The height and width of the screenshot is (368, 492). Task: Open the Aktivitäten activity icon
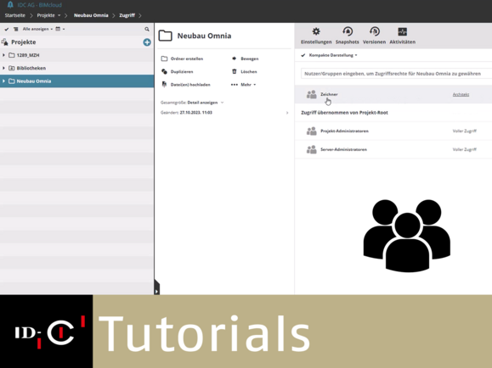(x=402, y=31)
